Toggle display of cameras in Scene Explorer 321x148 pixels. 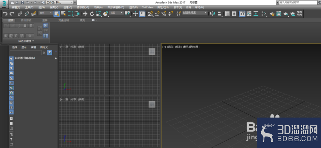coord(11,73)
